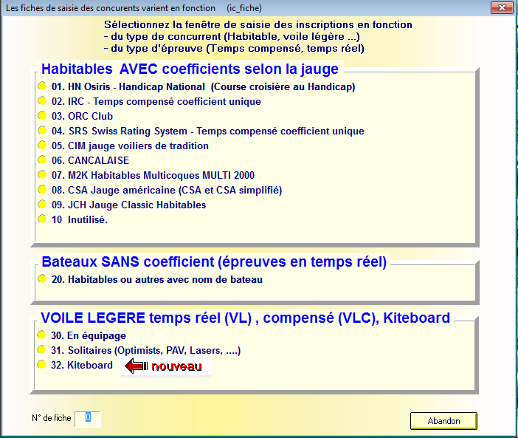
Task: Choose 09. JCH Jauge Classic Habitables
Action: [42, 205]
